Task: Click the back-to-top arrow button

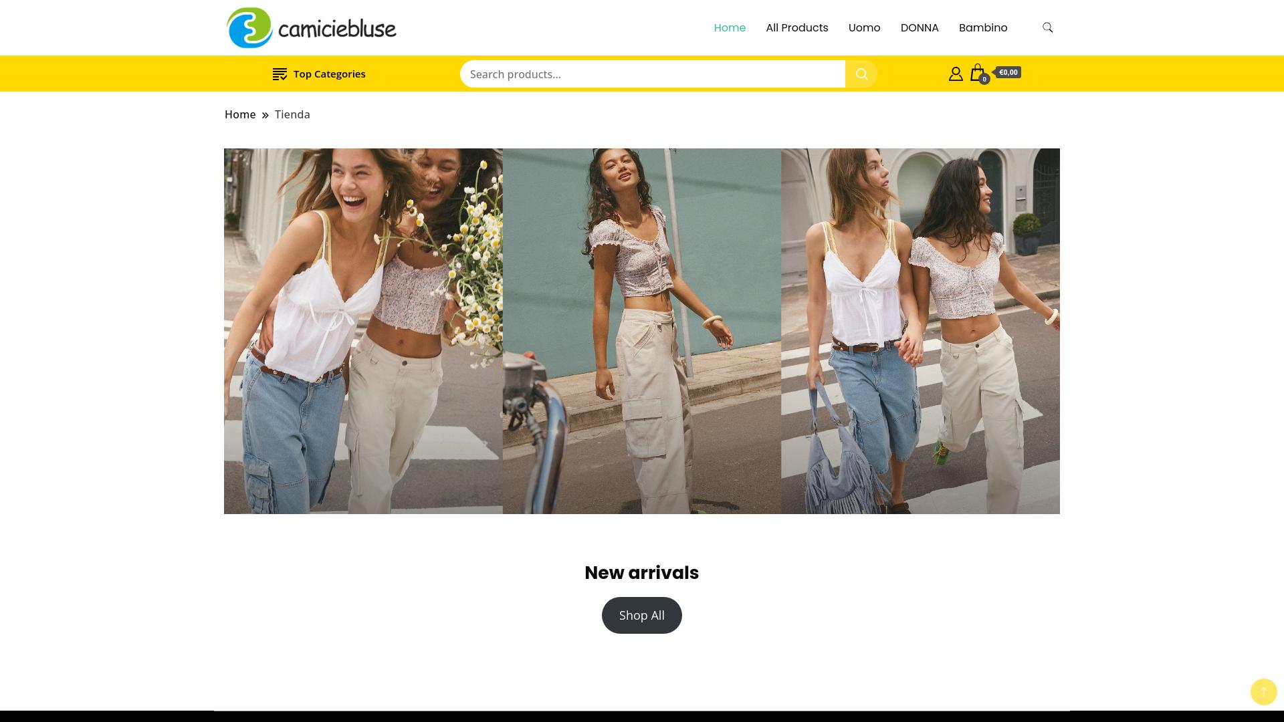Action: point(1263,692)
